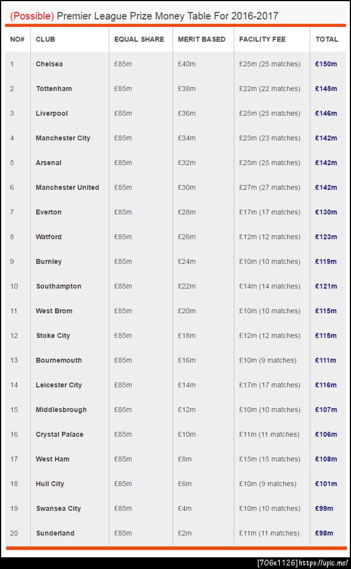Click Liverpool's £36m merit value
The height and width of the screenshot is (569, 351).
(187, 114)
